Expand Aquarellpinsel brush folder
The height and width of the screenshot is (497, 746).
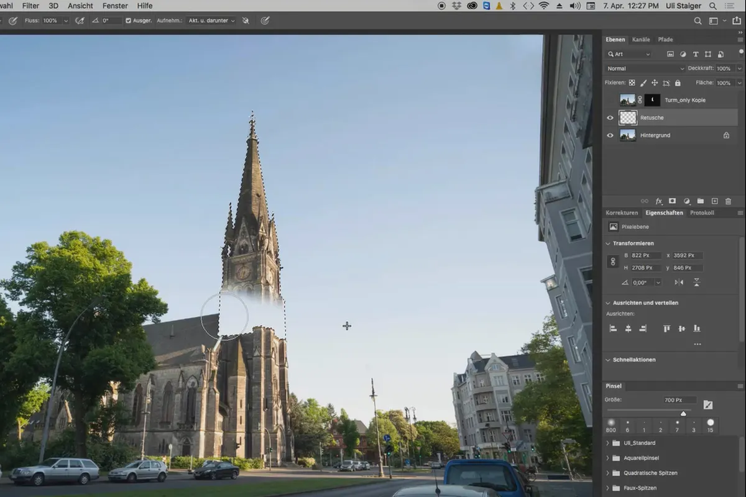pyautogui.click(x=608, y=458)
